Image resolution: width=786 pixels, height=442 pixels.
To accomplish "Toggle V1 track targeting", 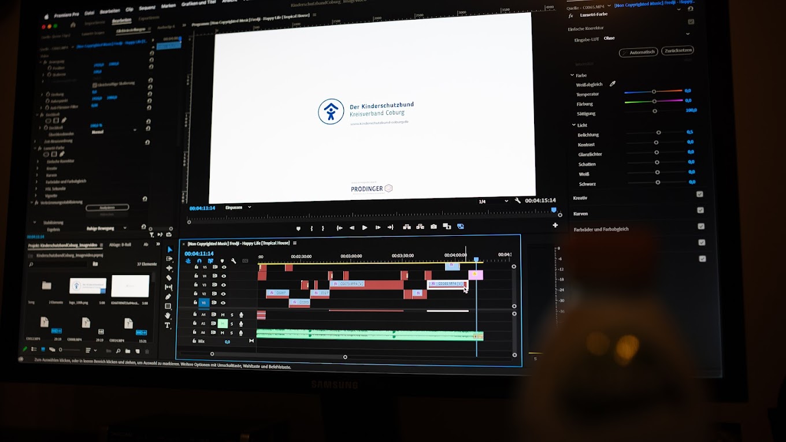I will tap(203, 303).
